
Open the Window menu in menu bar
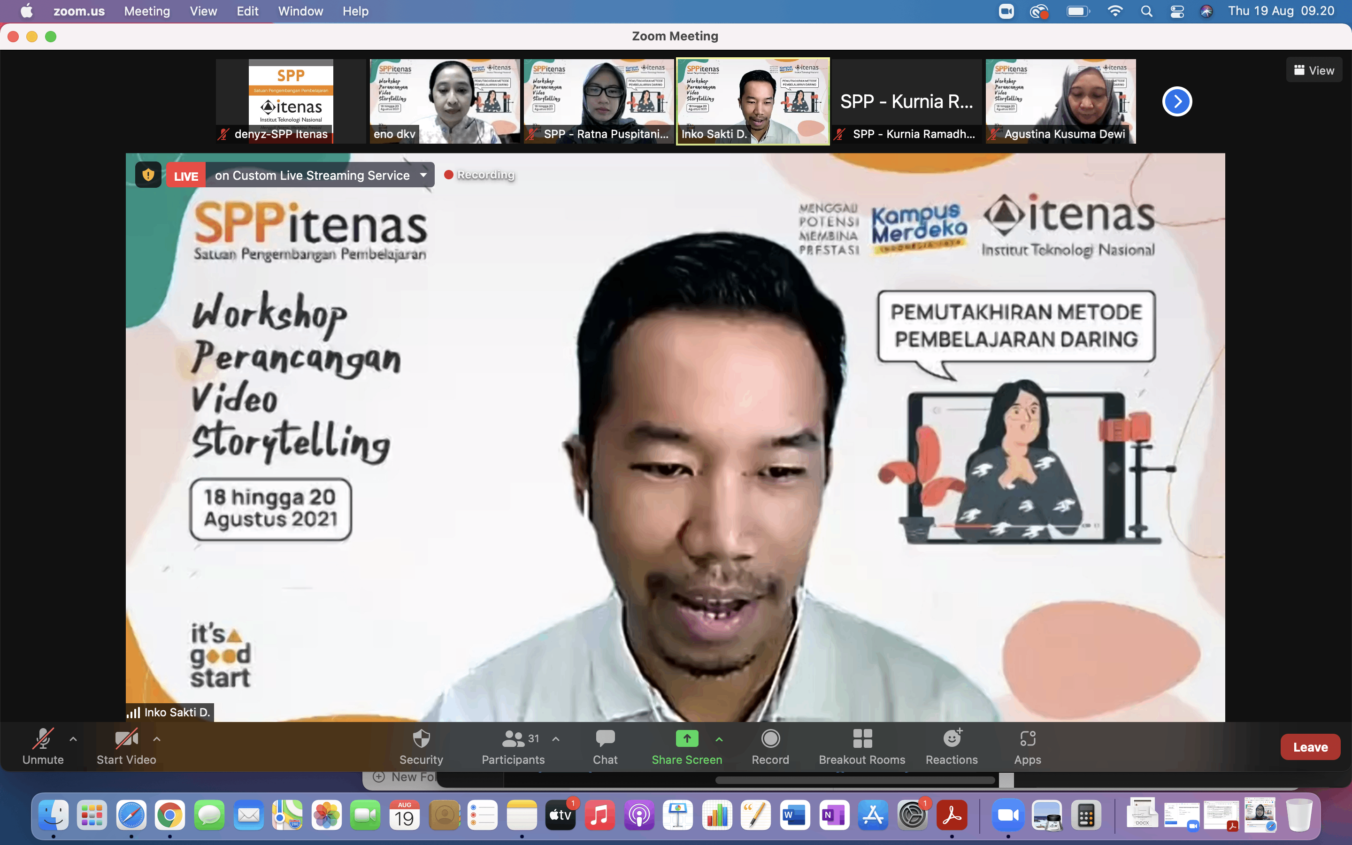300,11
